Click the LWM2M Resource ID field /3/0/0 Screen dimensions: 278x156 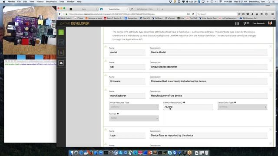(x=188, y=107)
